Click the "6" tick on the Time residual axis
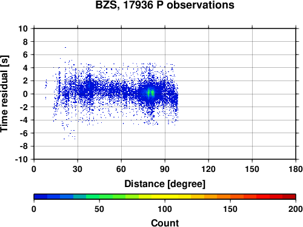Screen dimensions: 303x227 tap(25, 55)
